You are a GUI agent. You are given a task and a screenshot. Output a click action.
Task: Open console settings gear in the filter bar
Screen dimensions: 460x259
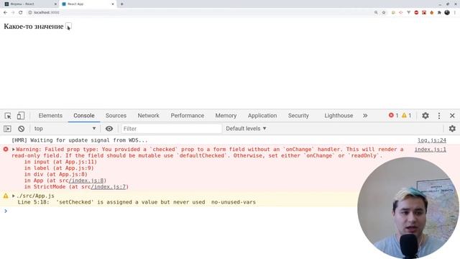coord(452,129)
